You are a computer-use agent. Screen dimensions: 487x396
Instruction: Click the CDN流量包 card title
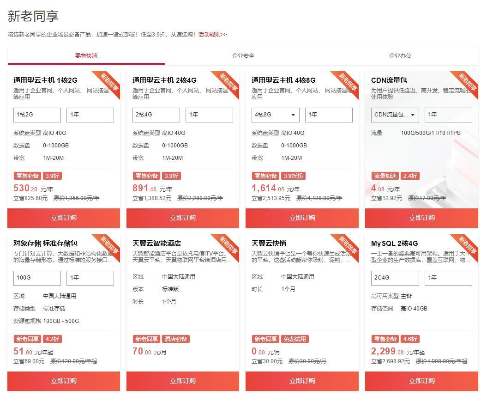tap(389, 80)
